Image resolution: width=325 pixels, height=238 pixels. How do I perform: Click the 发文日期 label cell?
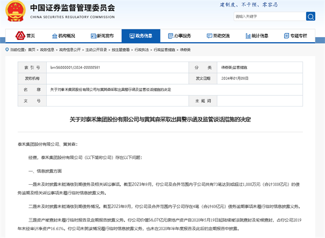tap(203, 78)
